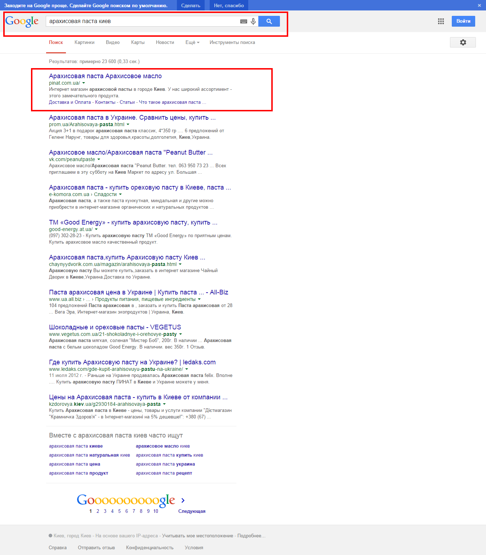This screenshot has width=486, height=555.
Task: Start voice search with microphone icon
Action: click(x=253, y=21)
